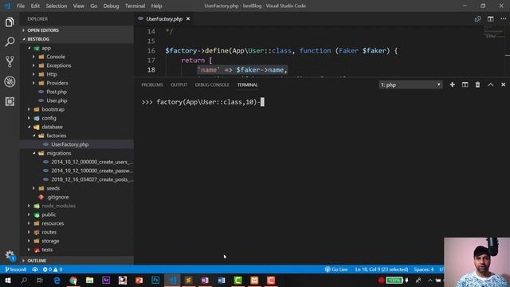Open the Source Control view
510x287 pixels.
pos(10,61)
